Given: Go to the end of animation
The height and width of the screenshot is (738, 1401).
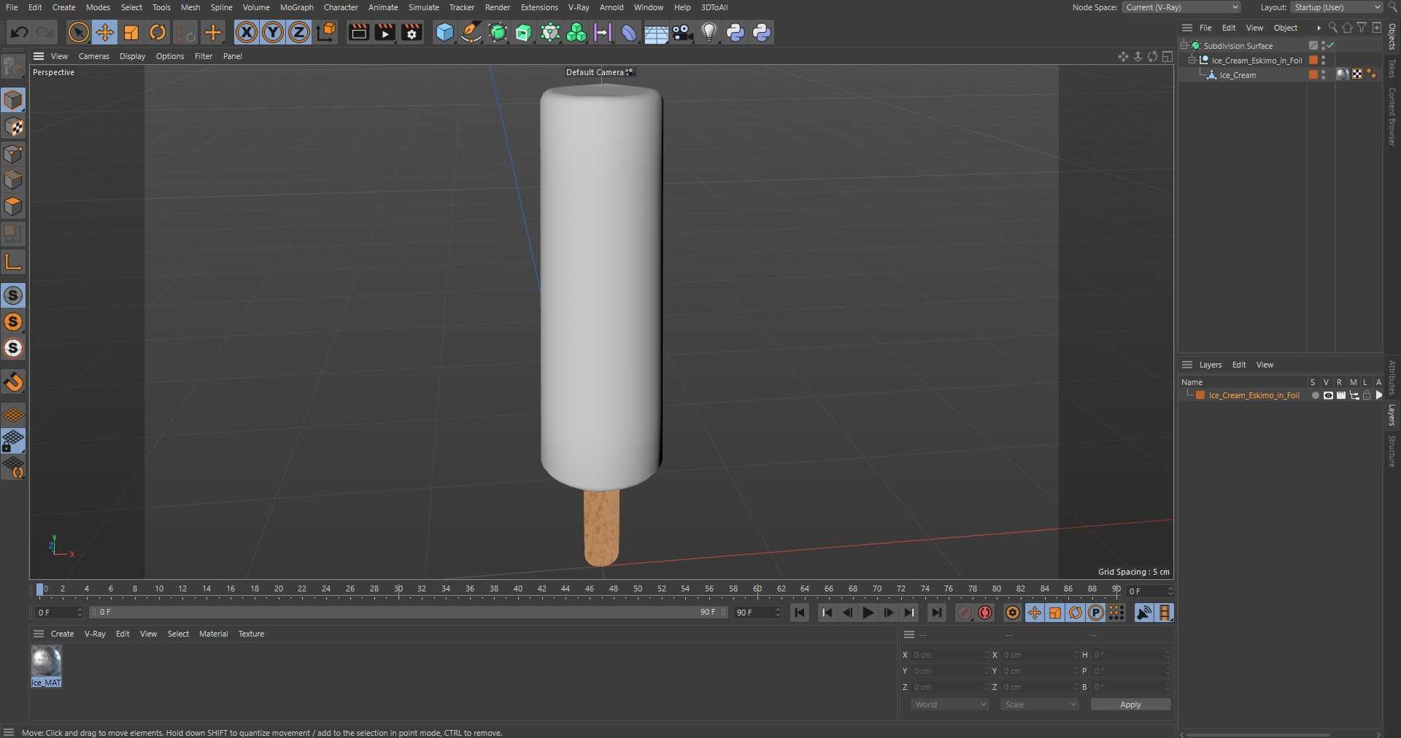Looking at the screenshot, I should [937, 613].
